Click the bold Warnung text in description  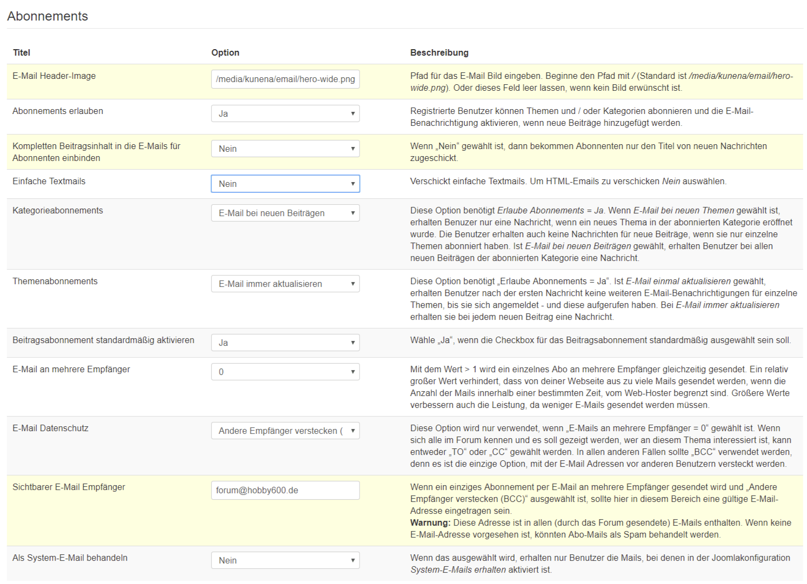430,523
